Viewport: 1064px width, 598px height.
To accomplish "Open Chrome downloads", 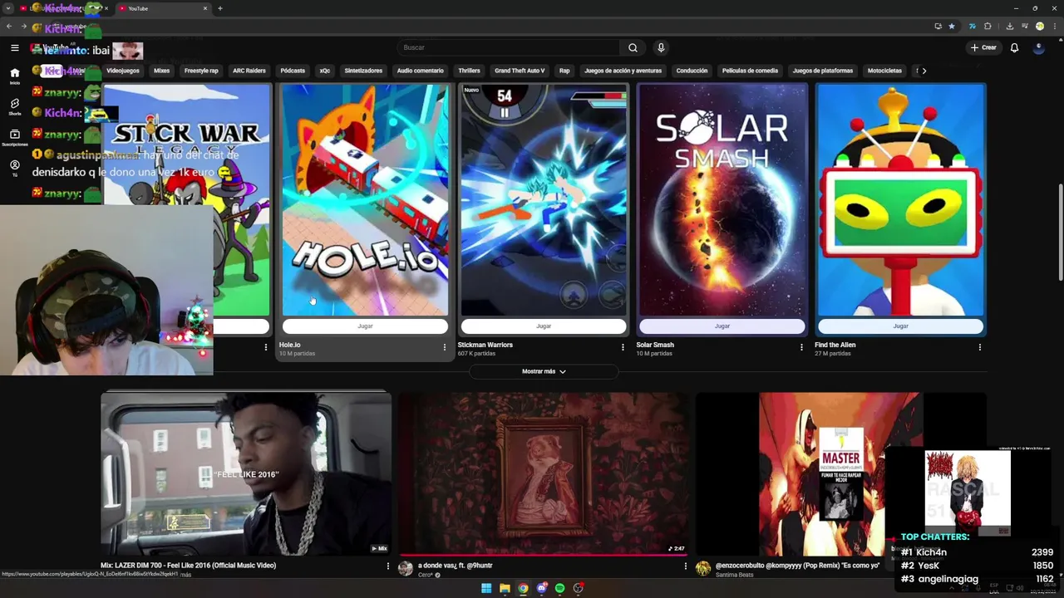I will coord(1009,26).
